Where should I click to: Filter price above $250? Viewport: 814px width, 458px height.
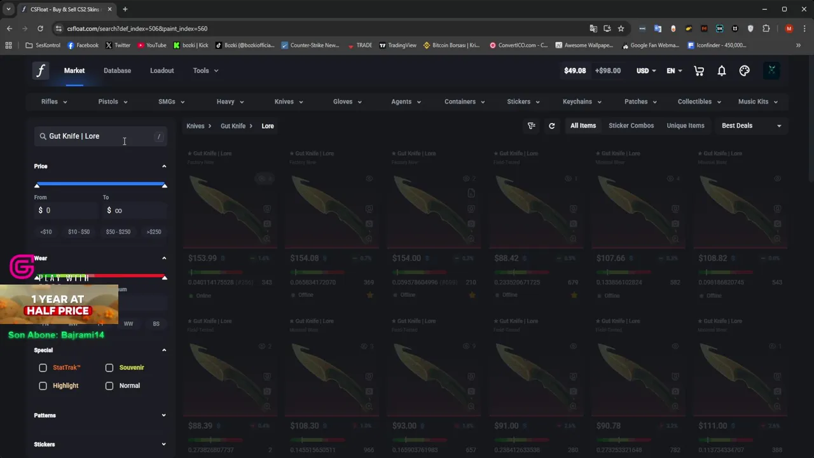[154, 232]
